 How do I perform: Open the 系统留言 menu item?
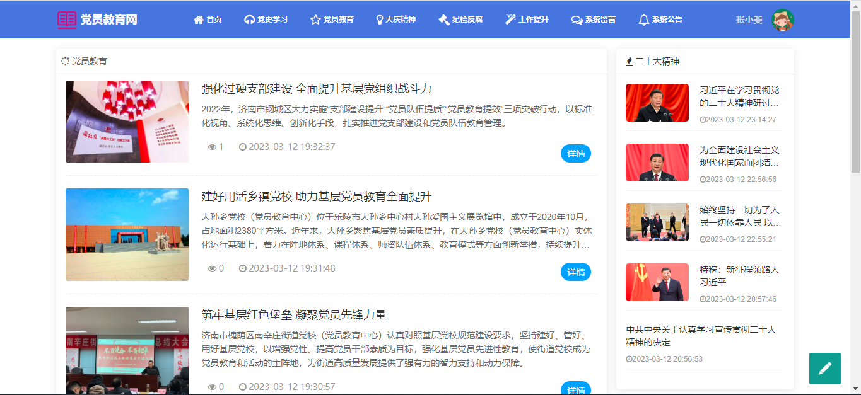593,20
